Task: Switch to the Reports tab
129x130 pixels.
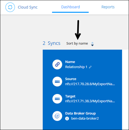Action: click(x=108, y=7)
